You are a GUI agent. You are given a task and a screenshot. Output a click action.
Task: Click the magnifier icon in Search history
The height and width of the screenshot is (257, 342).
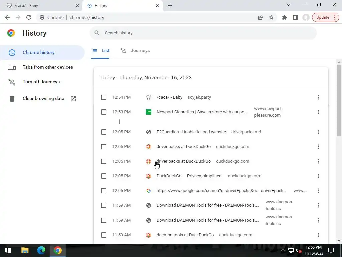tap(97, 33)
